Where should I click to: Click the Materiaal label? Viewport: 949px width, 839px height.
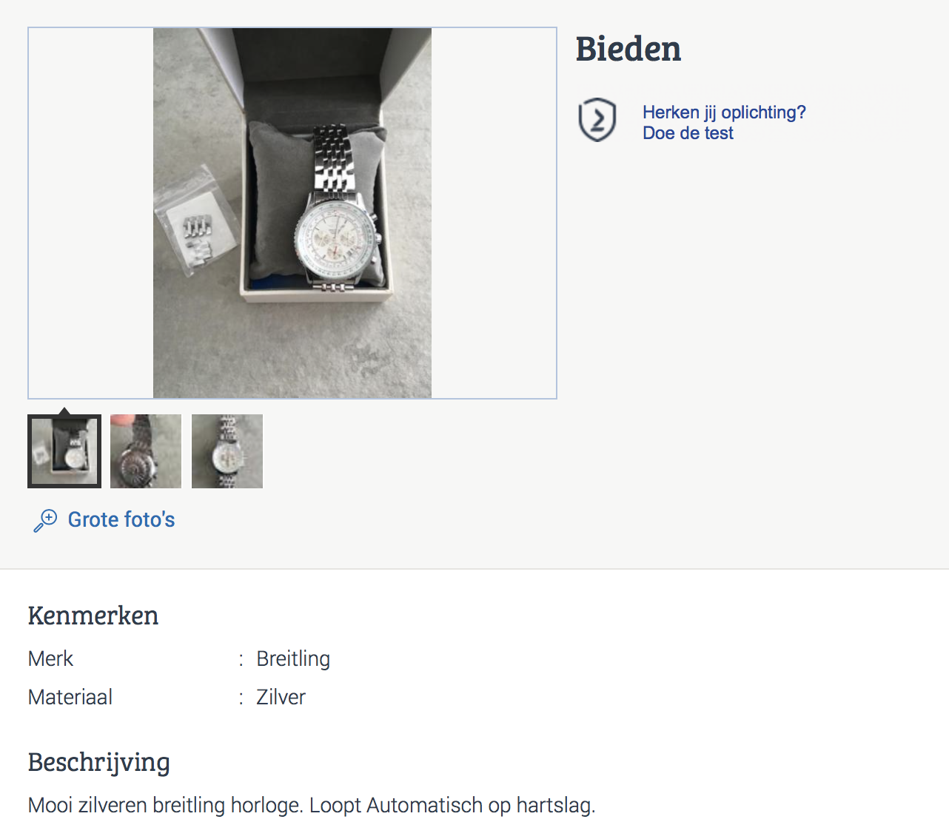pos(70,697)
